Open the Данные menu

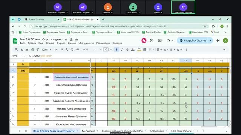coord(72,43)
